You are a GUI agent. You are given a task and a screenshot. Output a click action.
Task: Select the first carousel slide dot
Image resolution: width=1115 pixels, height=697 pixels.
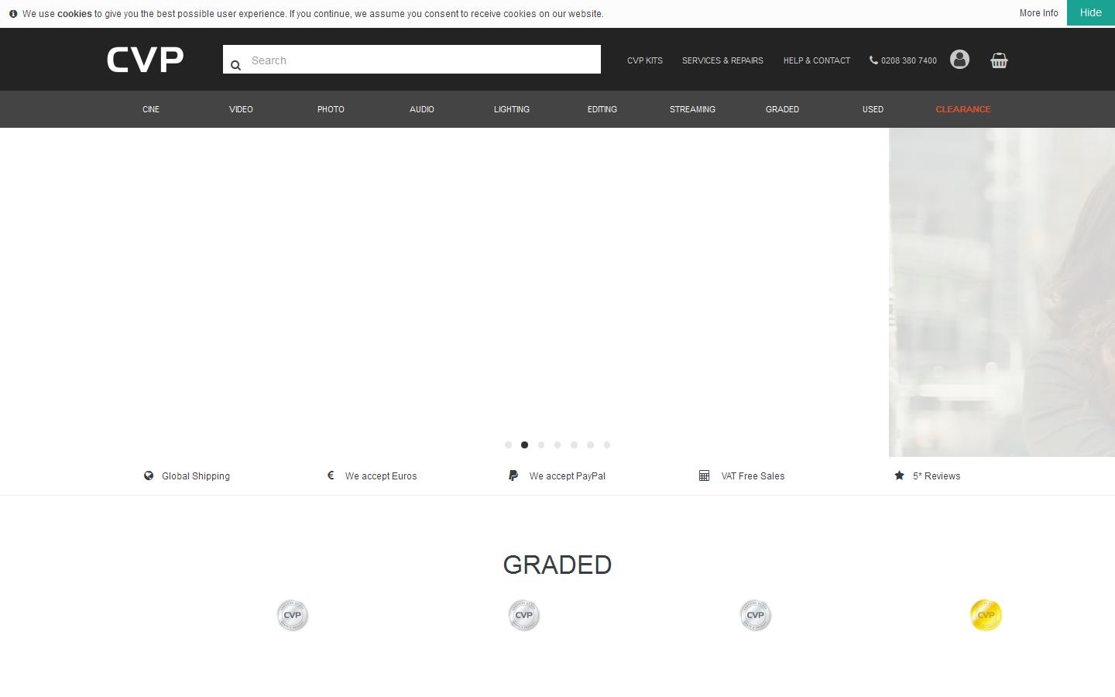click(508, 445)
